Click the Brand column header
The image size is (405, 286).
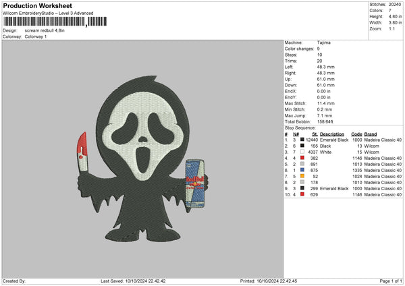click(371, 134)
